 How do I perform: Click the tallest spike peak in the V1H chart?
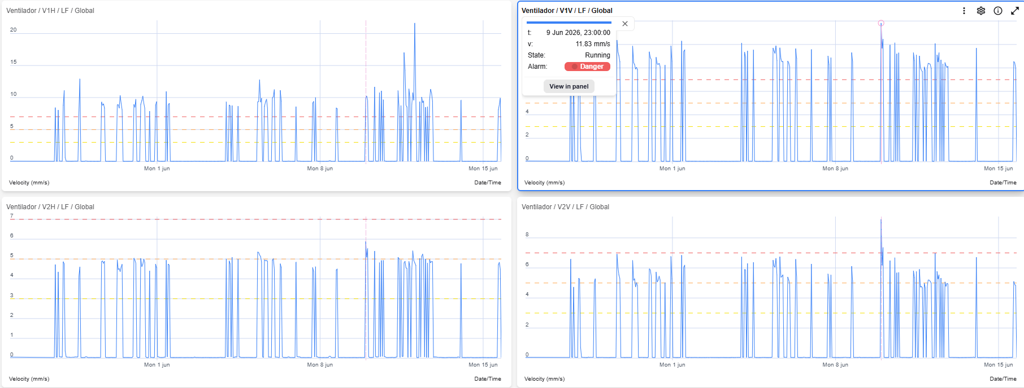[x=415, y=24]
